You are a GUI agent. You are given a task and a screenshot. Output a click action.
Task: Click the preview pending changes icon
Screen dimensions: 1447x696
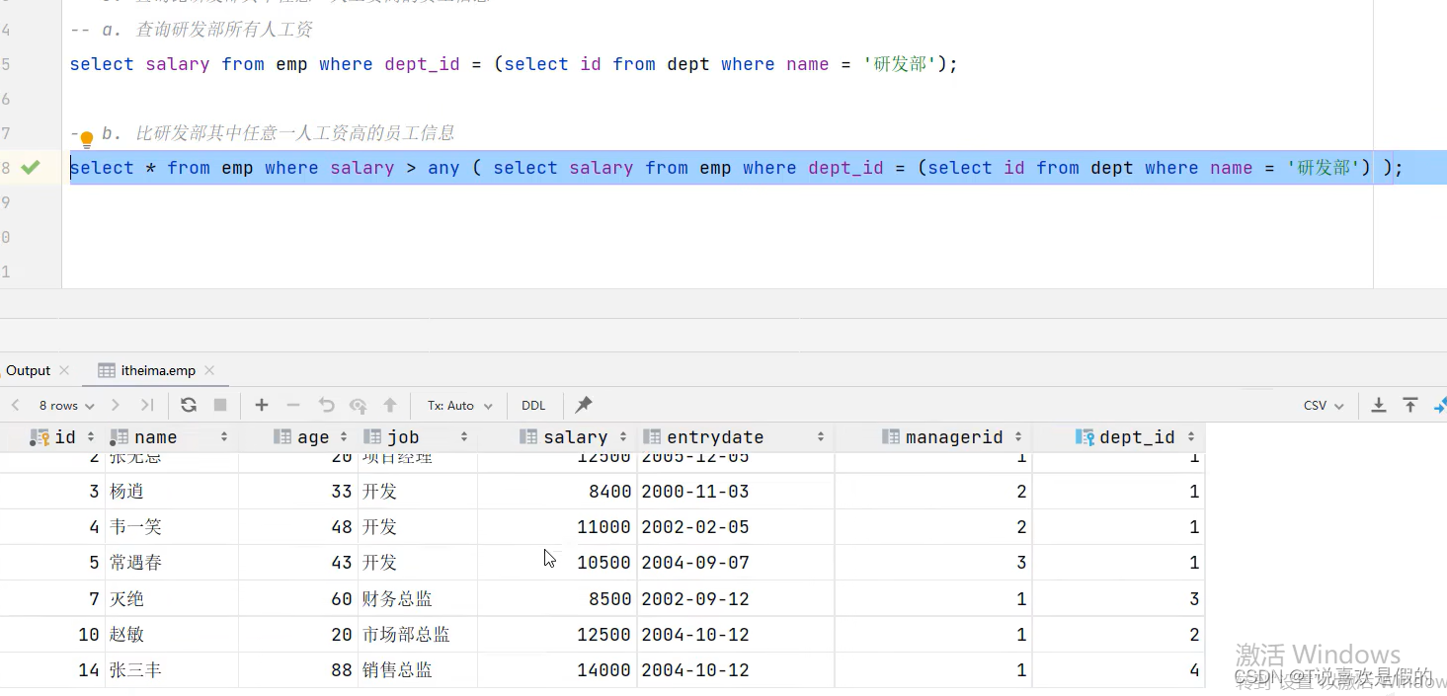(x=359, y=405)
